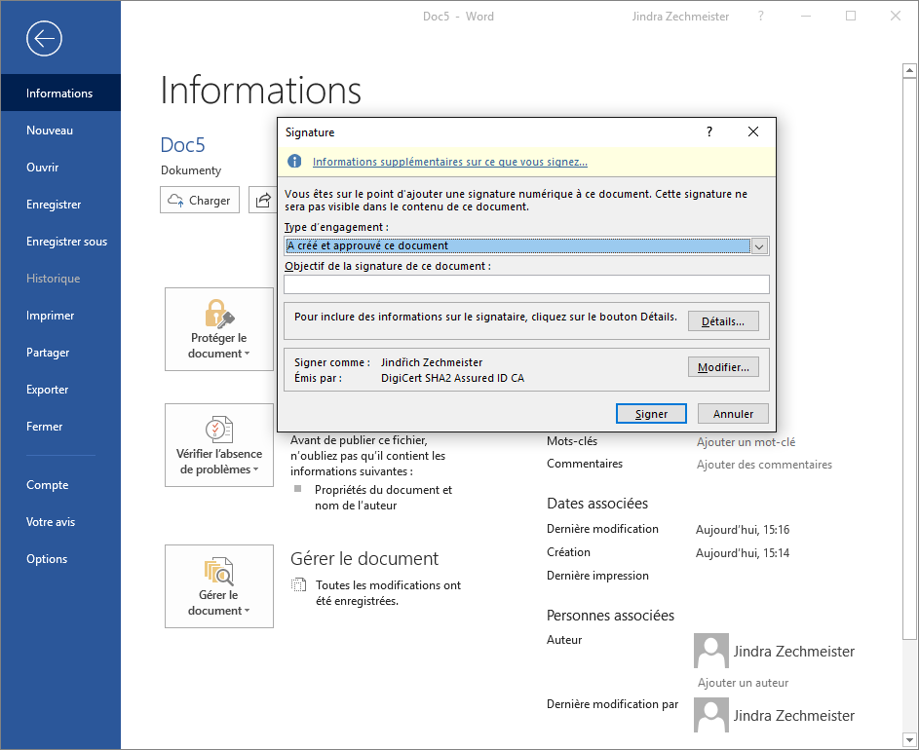Click signer name Jindřich Zechmeister
919x750 pixels.
point(432,362)
